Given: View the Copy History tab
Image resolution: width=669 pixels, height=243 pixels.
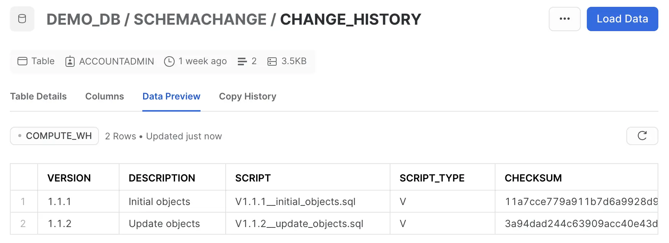Looking at the screenshot, I should pos(247,96).
